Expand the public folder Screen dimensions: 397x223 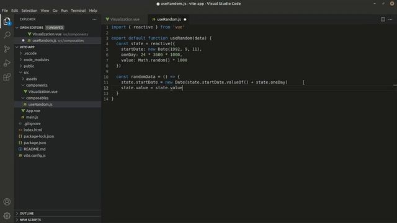(29, 66)
